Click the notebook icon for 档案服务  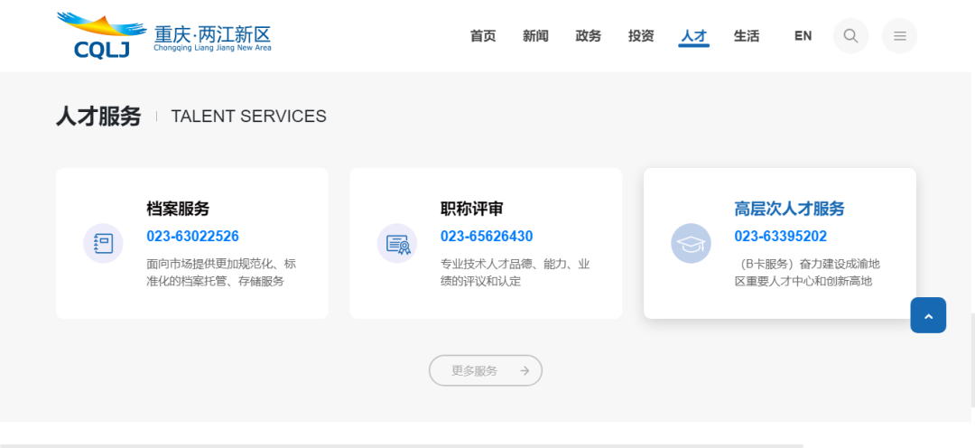click(x=103, y=243)
